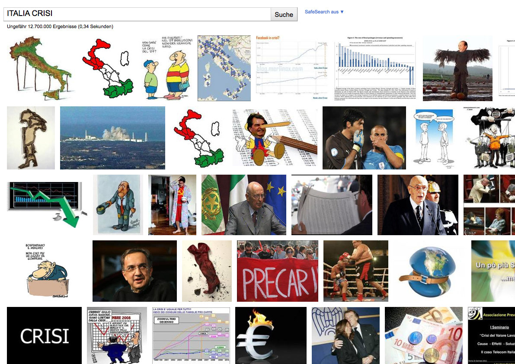Open the two footballers whispering photo
This screenshot has width=515, height=364.
pyautogui.click(x=364, y=138)
